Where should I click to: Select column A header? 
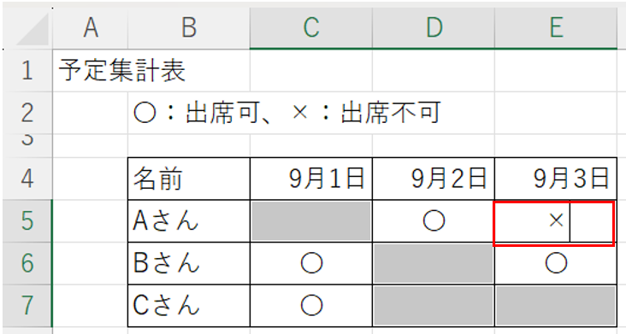[91, 28]
